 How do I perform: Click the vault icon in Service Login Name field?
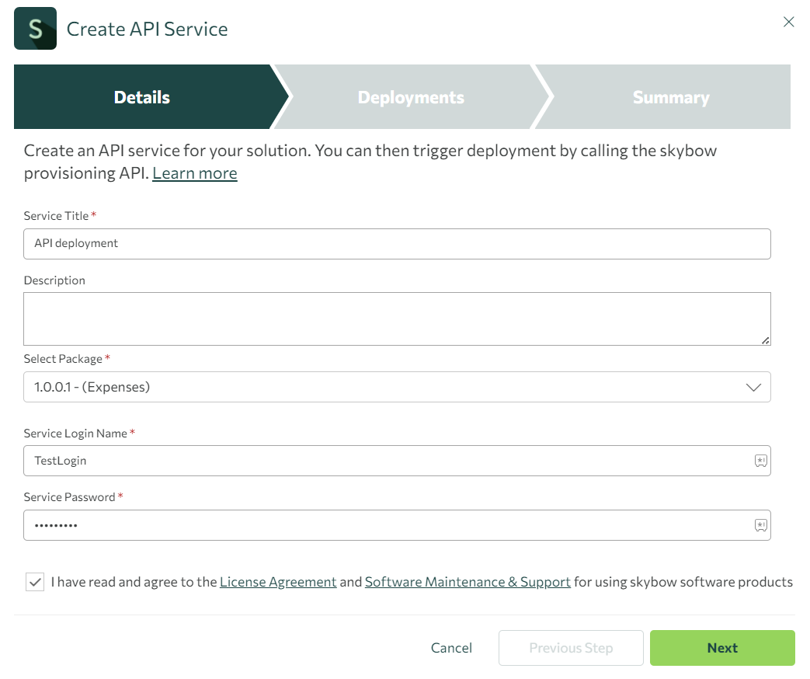point(759,461)
